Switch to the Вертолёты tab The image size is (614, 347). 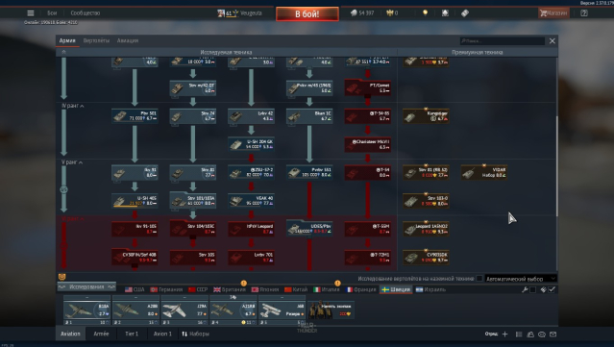click(96, 40)
